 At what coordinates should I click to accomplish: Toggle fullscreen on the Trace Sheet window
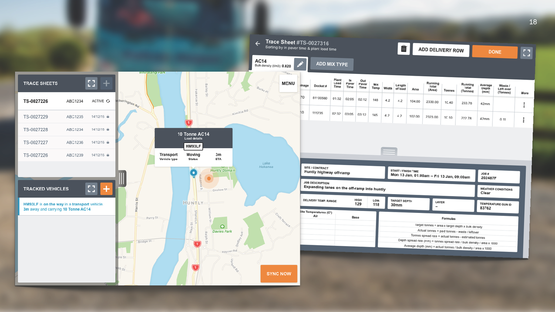tap(527, 52)
